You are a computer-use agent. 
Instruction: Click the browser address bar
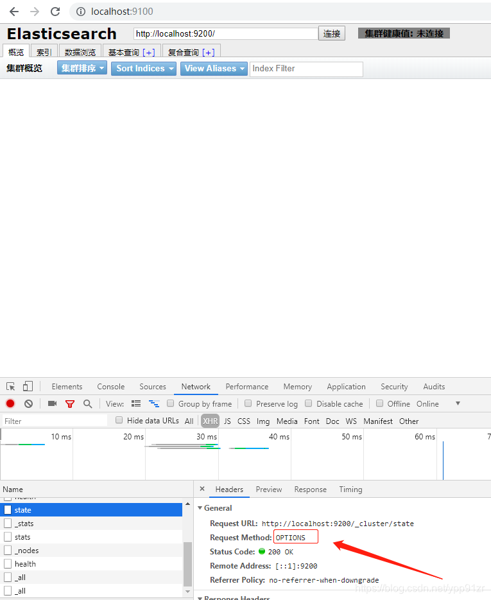point(281,12)
